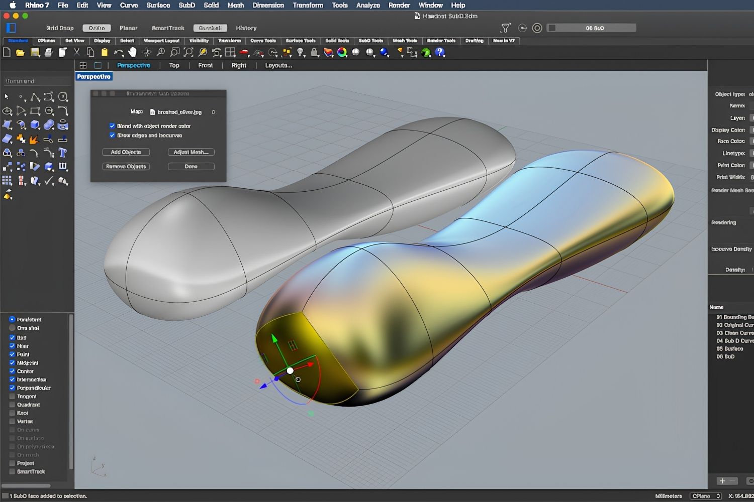Enable the Quadrant object snap
The image size is (754, 502).
coord(12,405)
